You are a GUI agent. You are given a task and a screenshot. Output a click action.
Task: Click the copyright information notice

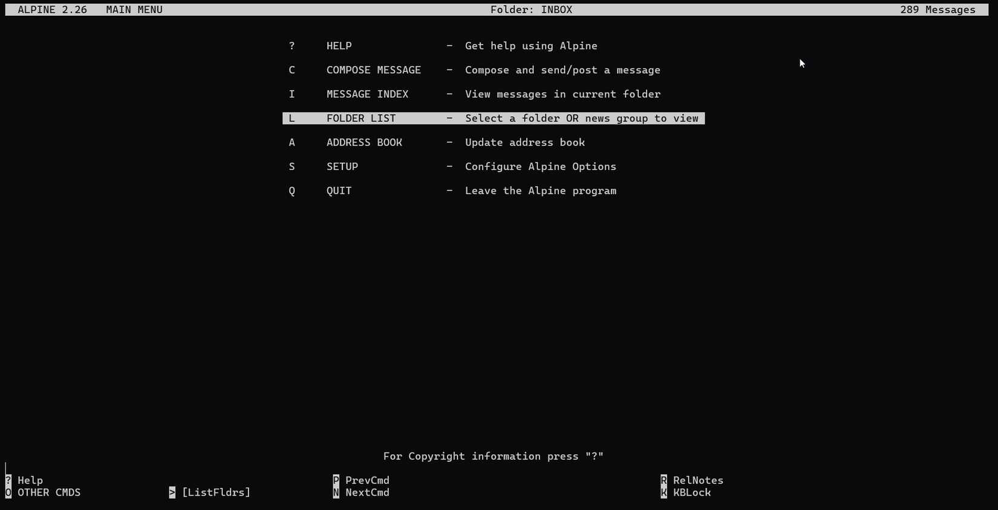[494, 456]
